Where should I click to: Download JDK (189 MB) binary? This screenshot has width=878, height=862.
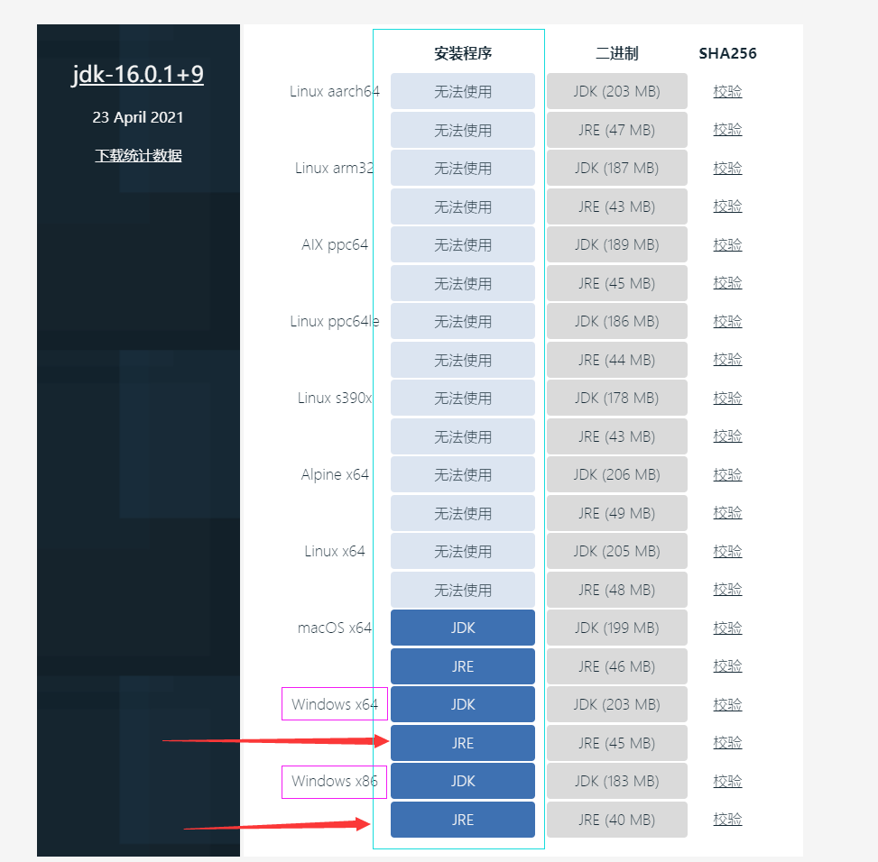coord(617,244)
